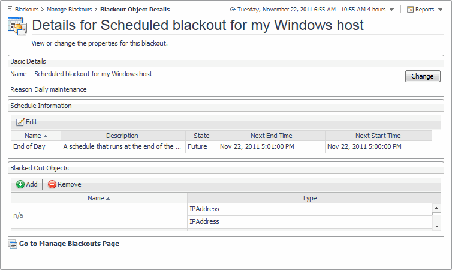This screenshot has width=452, height=270.
Task: Expand the Reports dropdown arrow
Action: click(439, 10)
